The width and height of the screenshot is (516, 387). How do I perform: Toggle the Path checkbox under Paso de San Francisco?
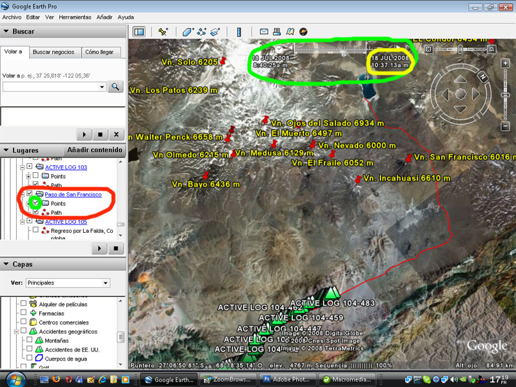[x=35, y=212]
